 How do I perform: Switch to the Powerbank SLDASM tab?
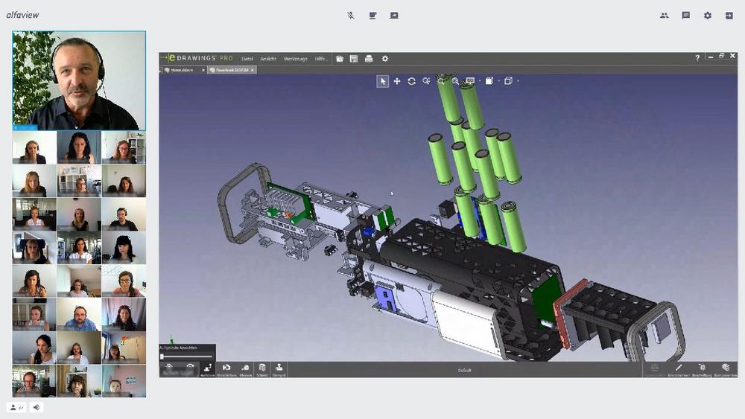tap(230, 70)
